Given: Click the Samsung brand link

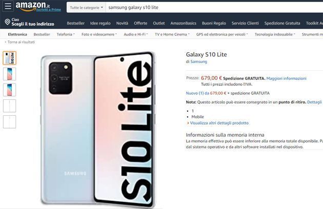Looking at the screenshot, I should tap(198, 61).
